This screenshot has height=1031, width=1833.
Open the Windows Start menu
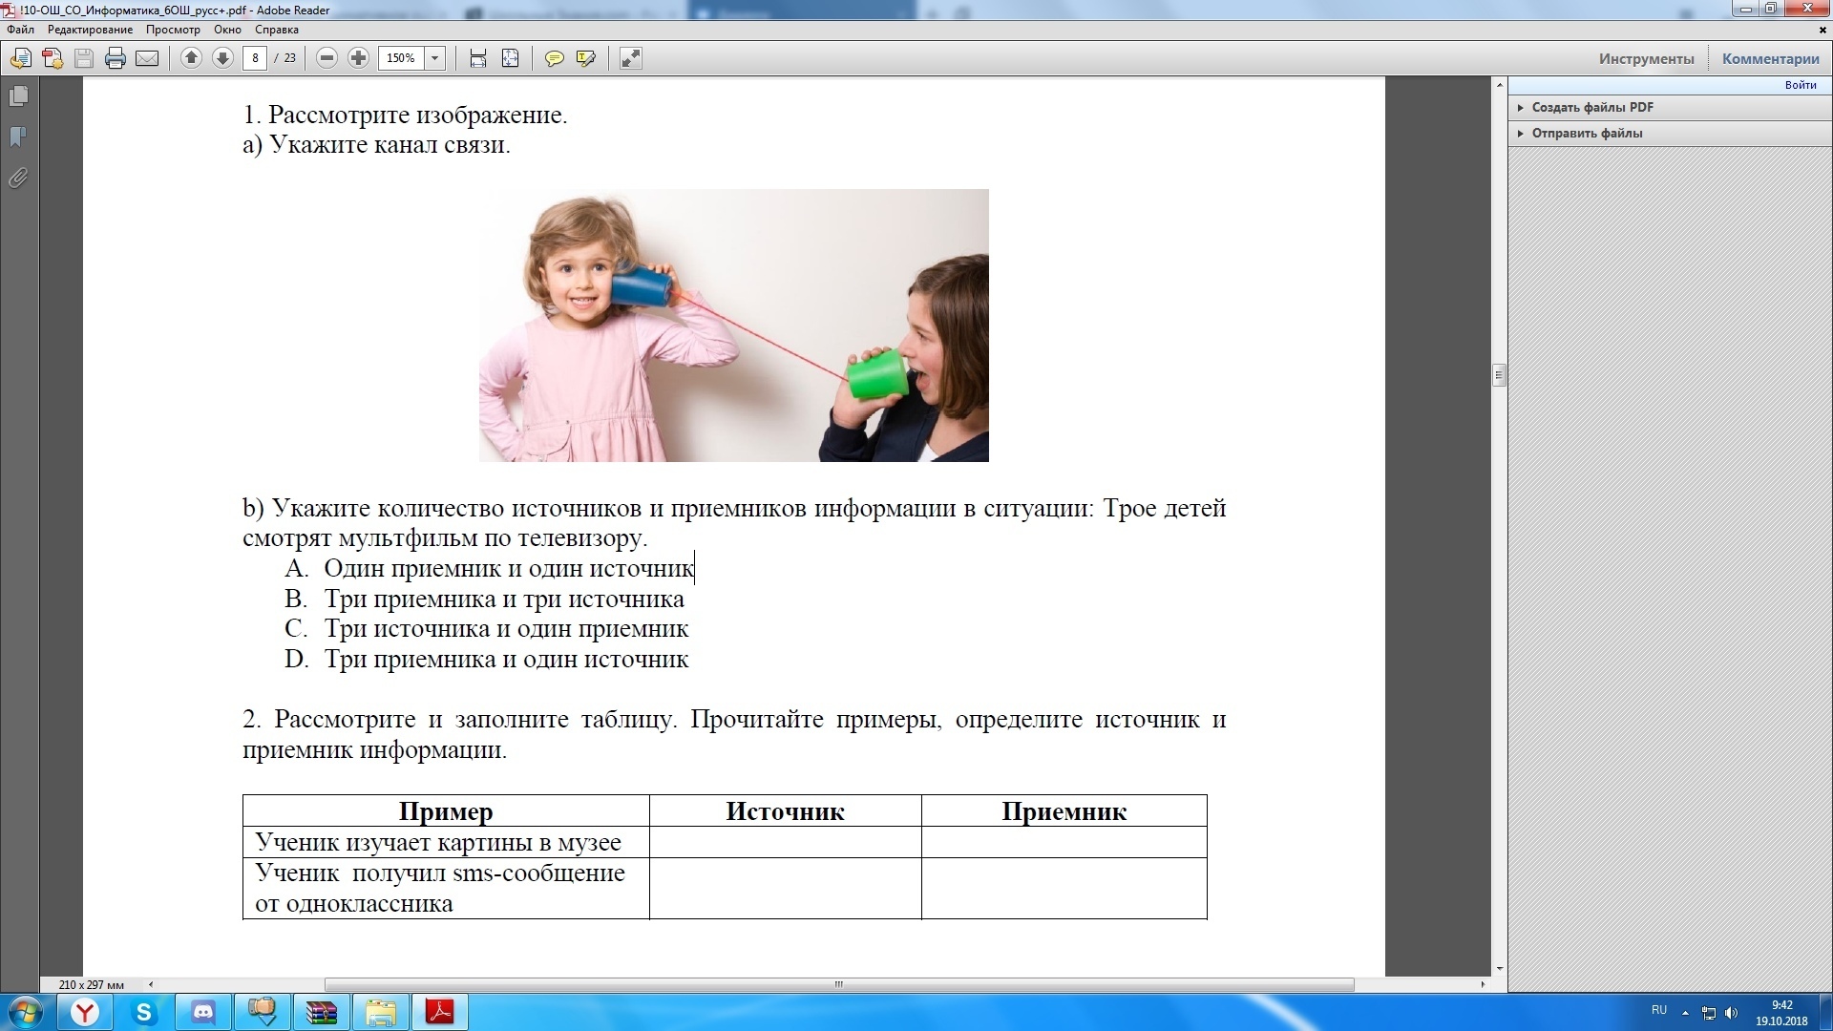[x=25, y=1012]
